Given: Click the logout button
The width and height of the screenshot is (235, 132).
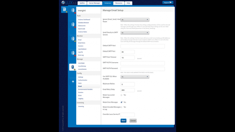Looking at the screenshot, I should (168, 2).
